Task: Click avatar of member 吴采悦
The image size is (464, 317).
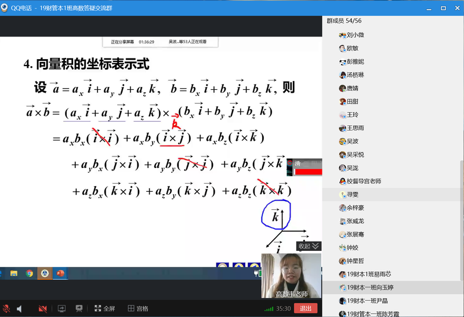Action: coord(342,155)
